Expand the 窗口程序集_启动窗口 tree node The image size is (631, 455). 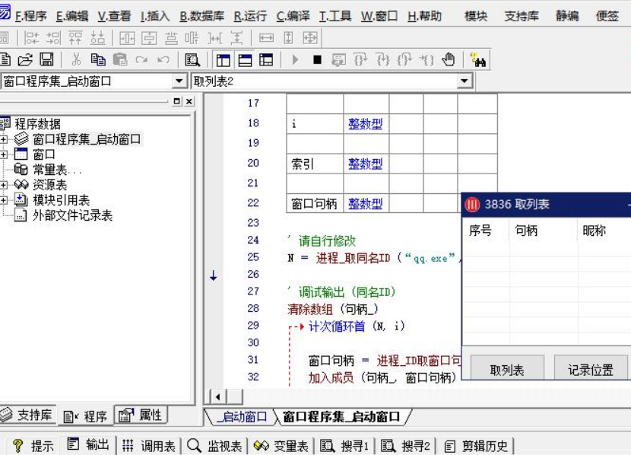[x=4, y=139]
